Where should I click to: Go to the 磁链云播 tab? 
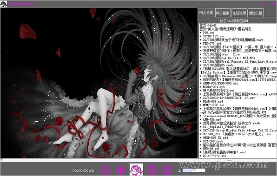tap(256, 13)
